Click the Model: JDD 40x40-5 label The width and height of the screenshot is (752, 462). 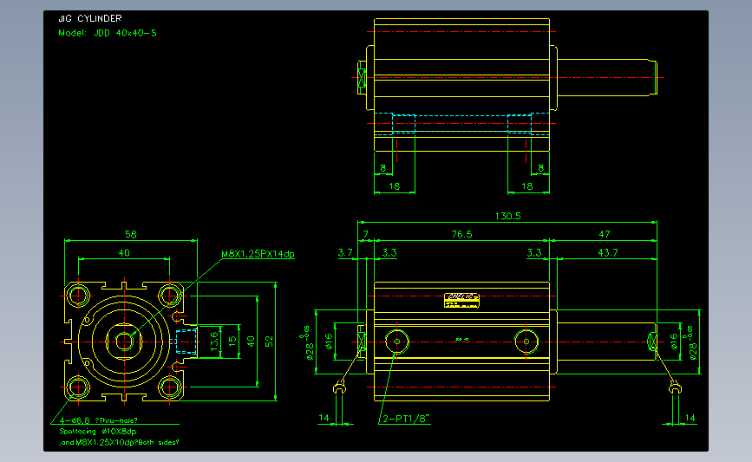pos(108,33)
